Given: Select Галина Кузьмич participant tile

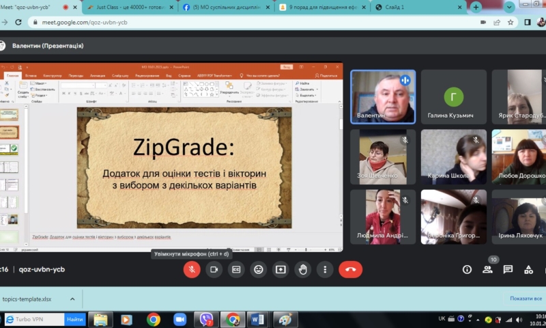Looking at the screenshot, I should 453,97.
